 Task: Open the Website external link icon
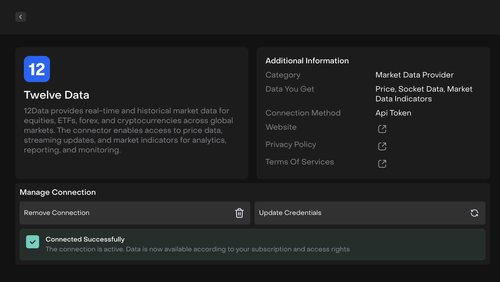pyautogui.click(x=382, y=129)
